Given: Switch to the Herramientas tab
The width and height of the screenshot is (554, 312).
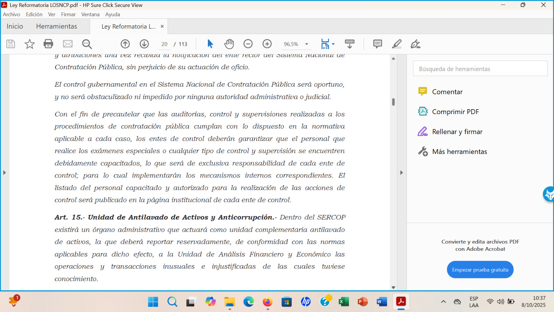Looking at the screenshot, I should point(56,26).
